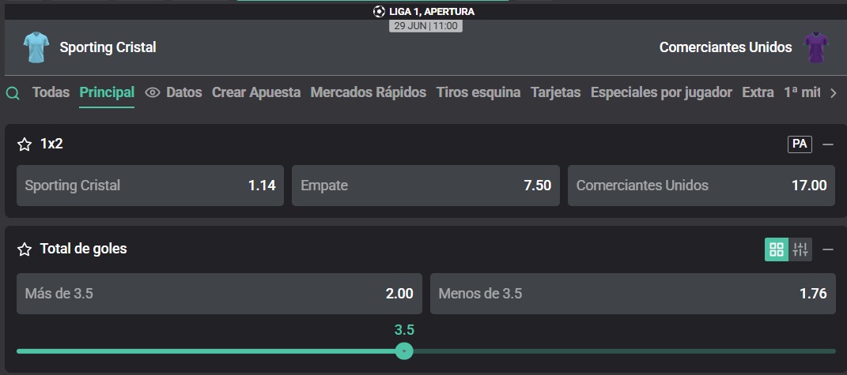The width and height of the screenshot is (847, 375).
Task: Switch Total de goles to slider view
Action: click(800, 249)
